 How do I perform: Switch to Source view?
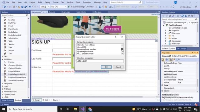(x=55, y=100)
